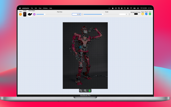Adjust the Scale slider handle
The height and width of the screenshot is (107, 171).
point(103,14)
